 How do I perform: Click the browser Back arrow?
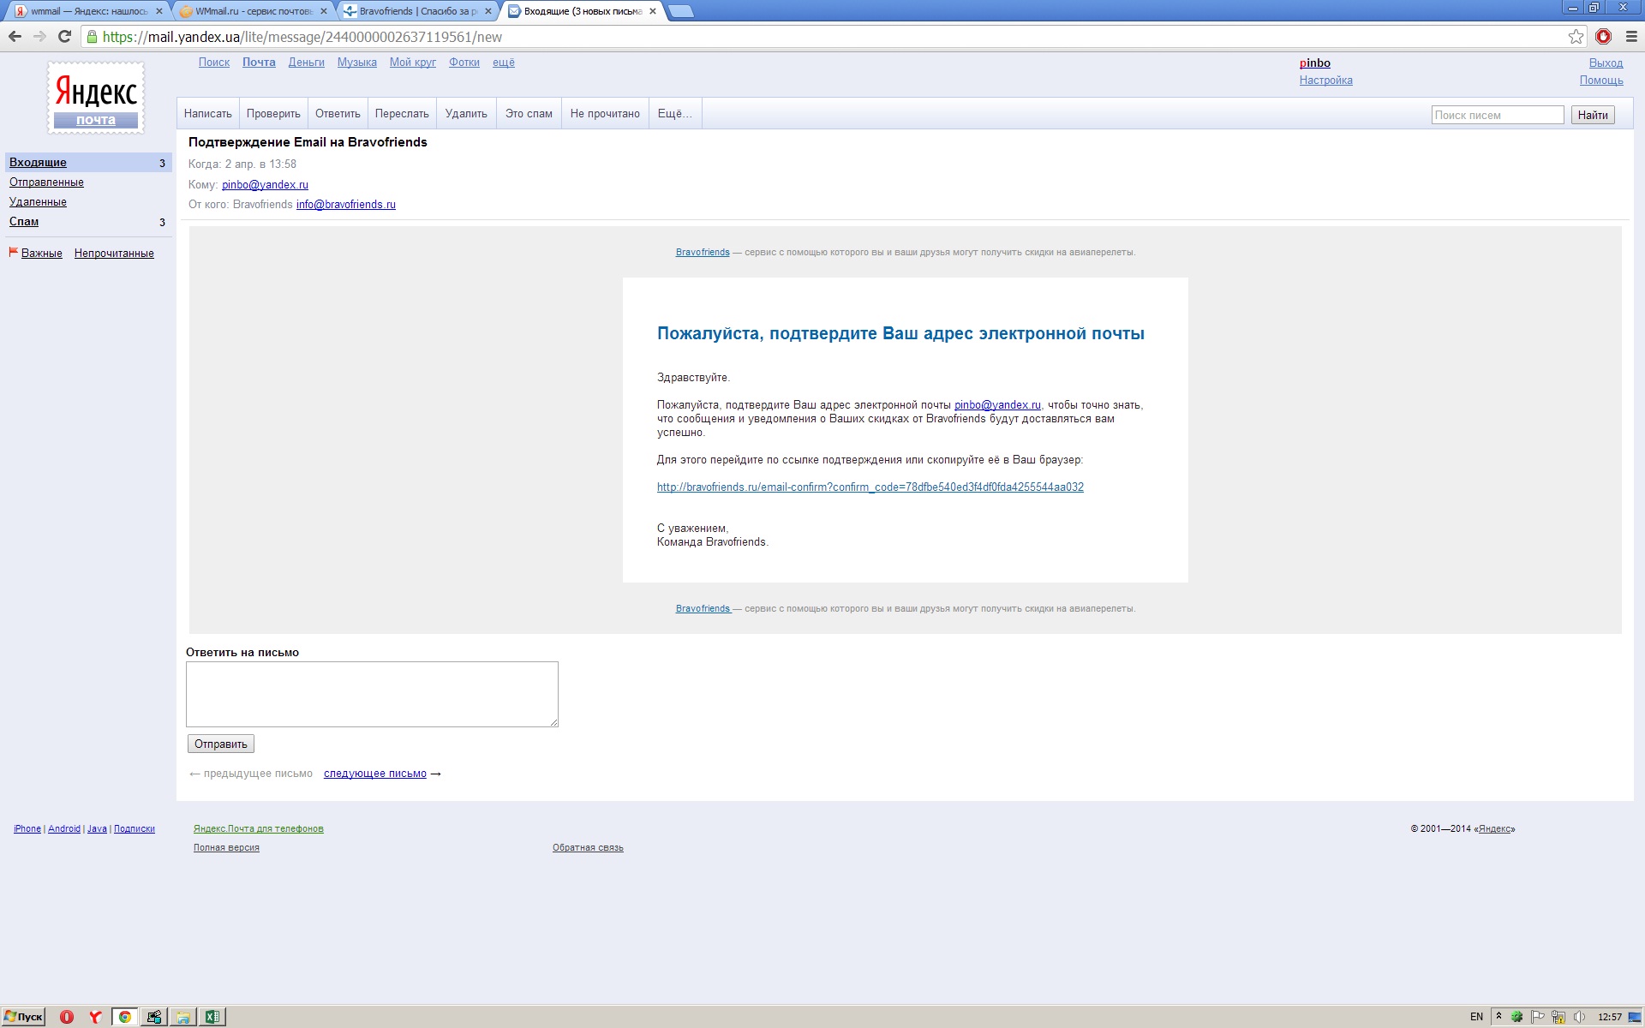point(15,36)
